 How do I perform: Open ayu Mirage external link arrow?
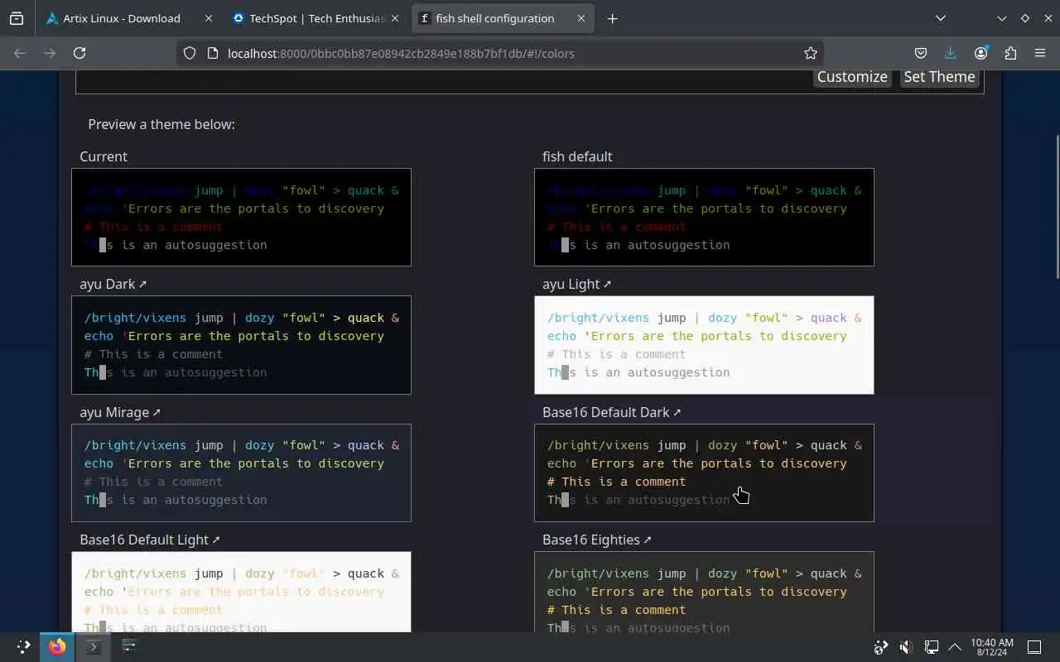click(157, 412)
